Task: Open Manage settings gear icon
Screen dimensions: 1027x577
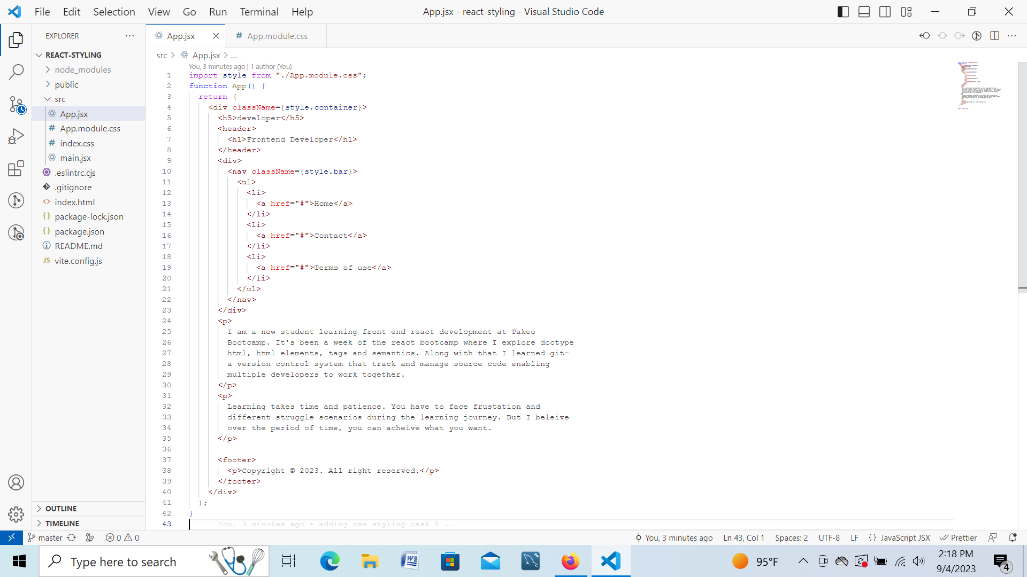Action: point(16,514)
